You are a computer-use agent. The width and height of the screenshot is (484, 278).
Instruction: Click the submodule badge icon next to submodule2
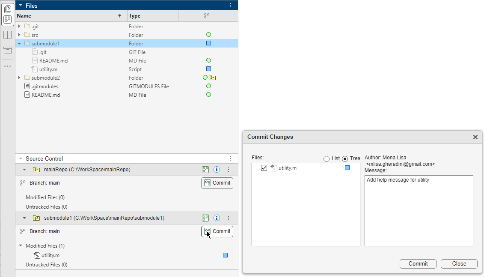(x=211, y=78)
